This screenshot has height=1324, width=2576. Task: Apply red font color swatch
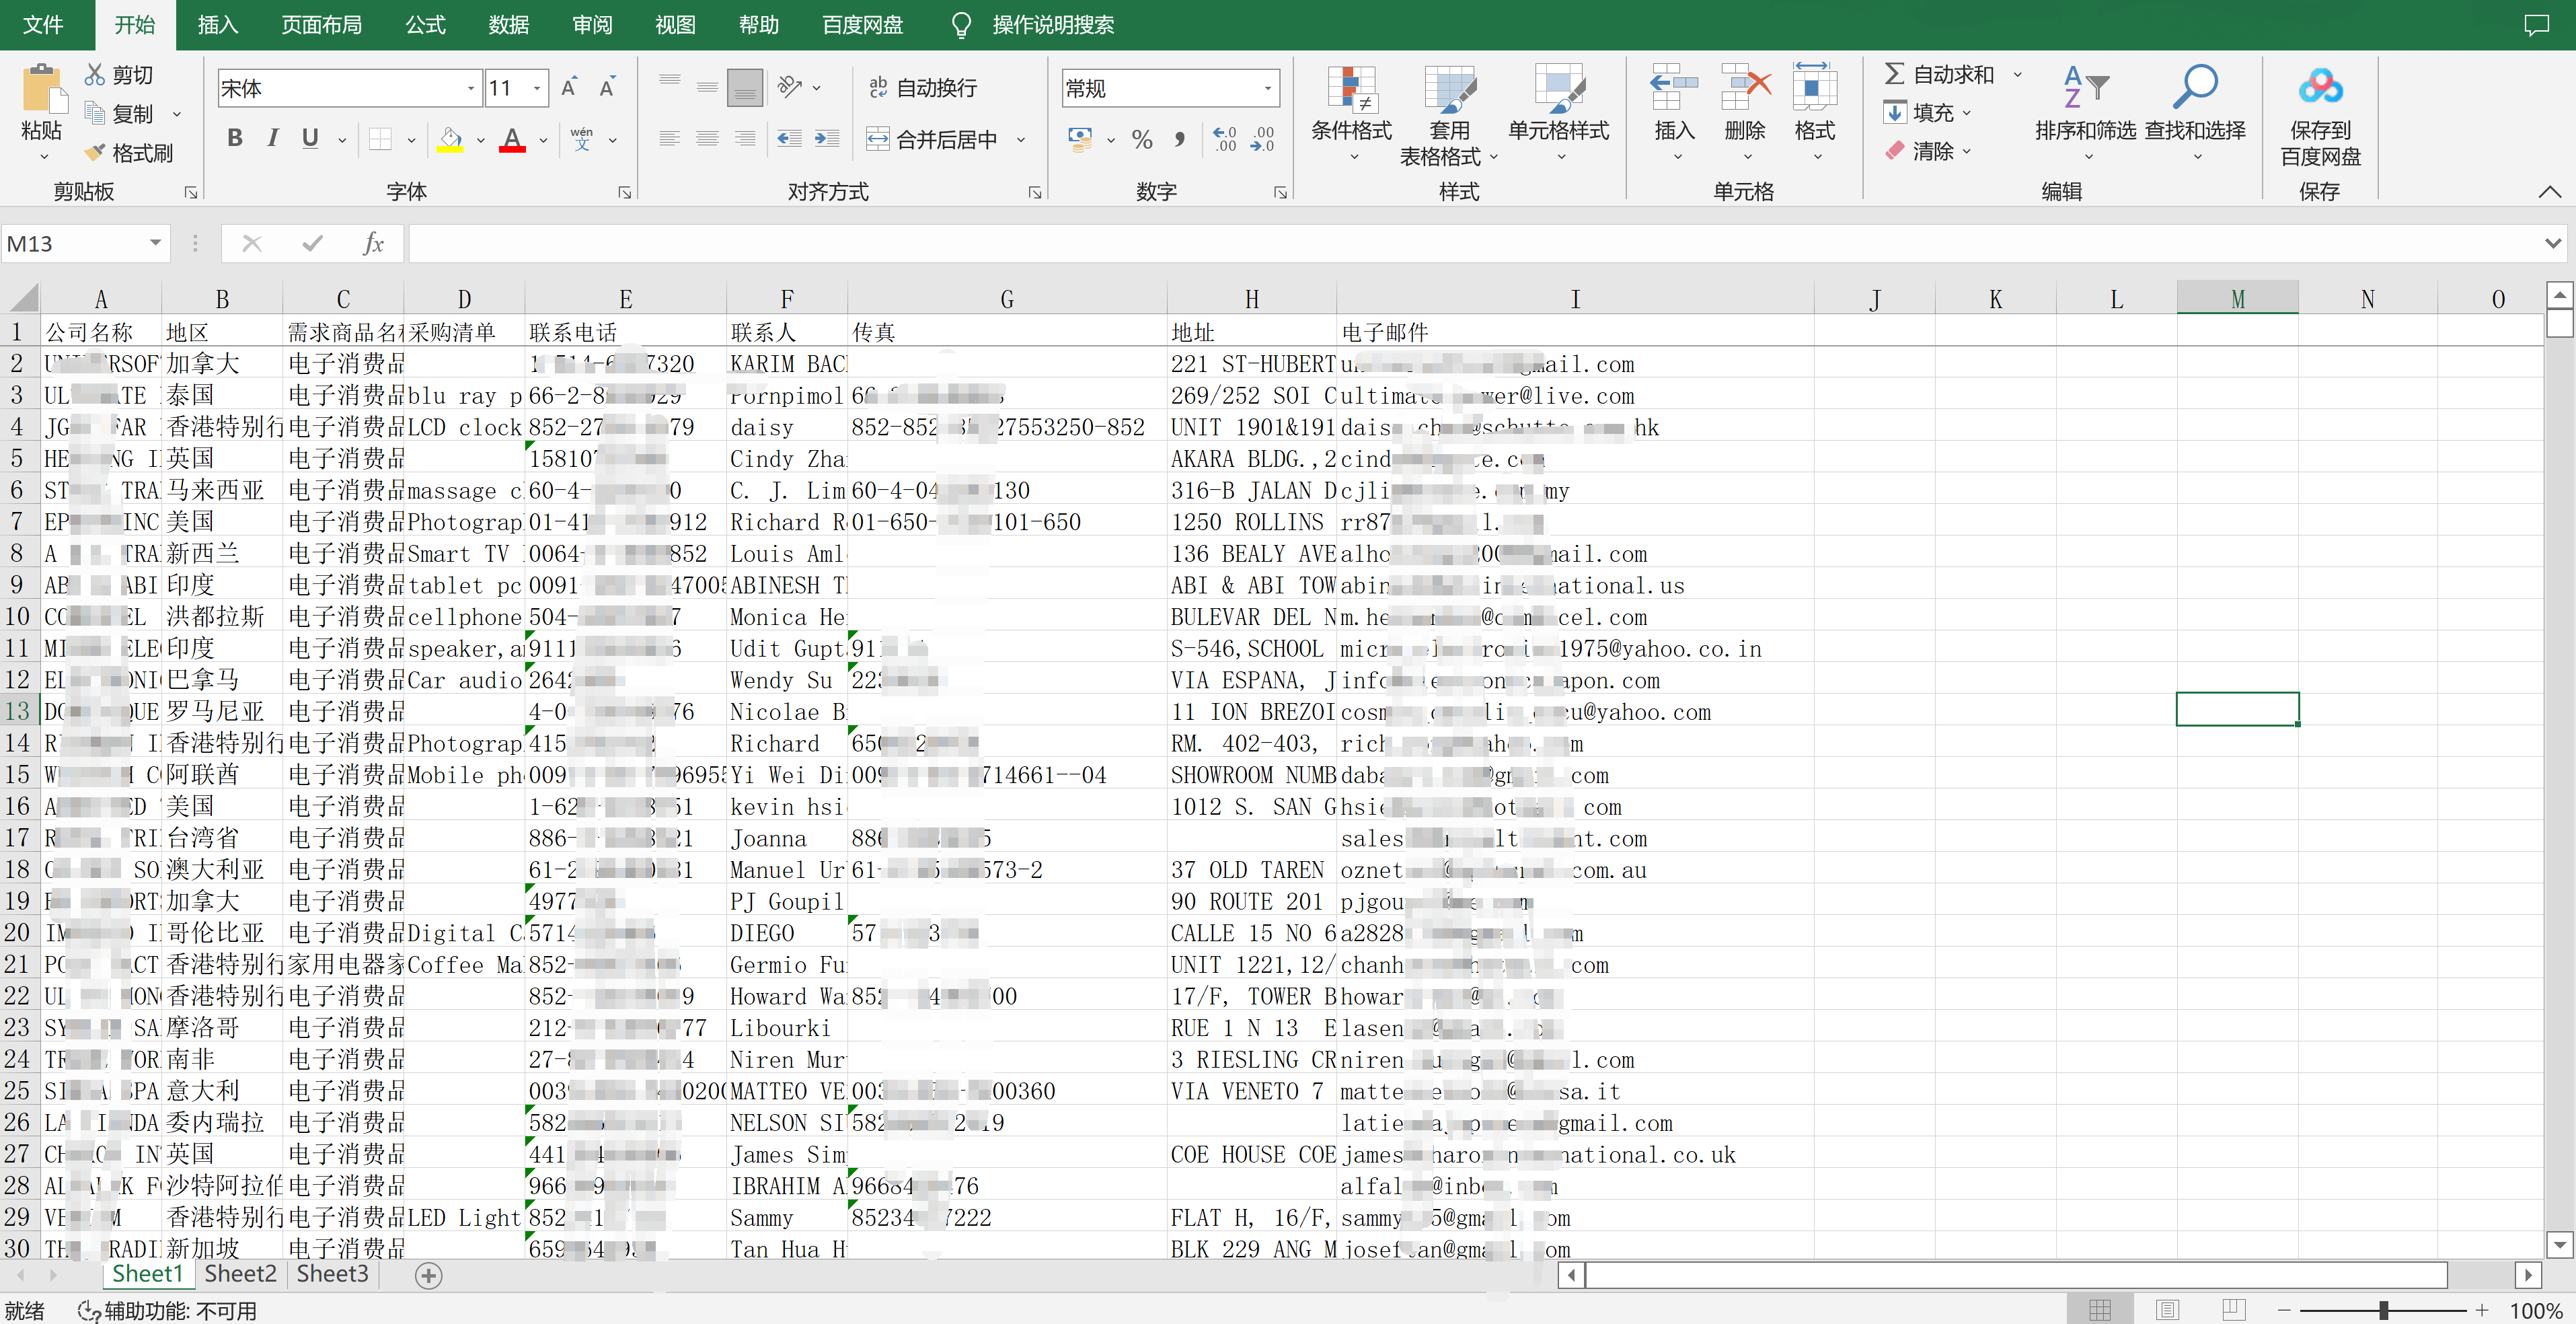point(513,139)
